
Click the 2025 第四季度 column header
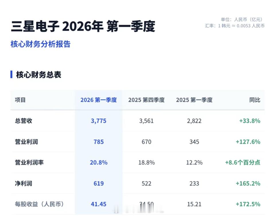pos(147,100)
